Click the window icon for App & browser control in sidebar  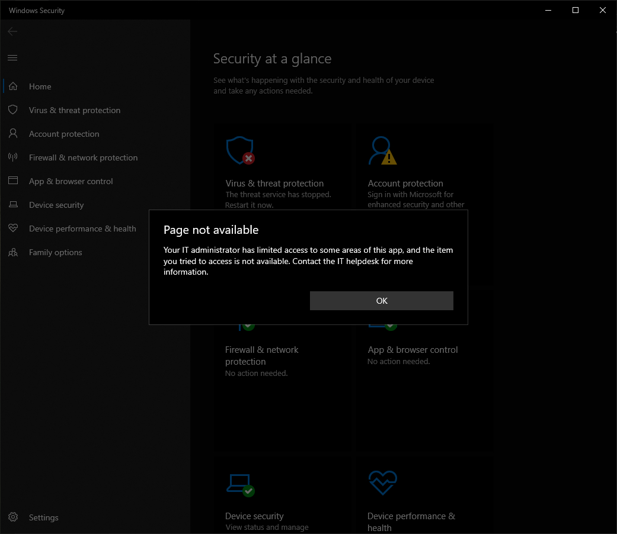pos(13,181)
